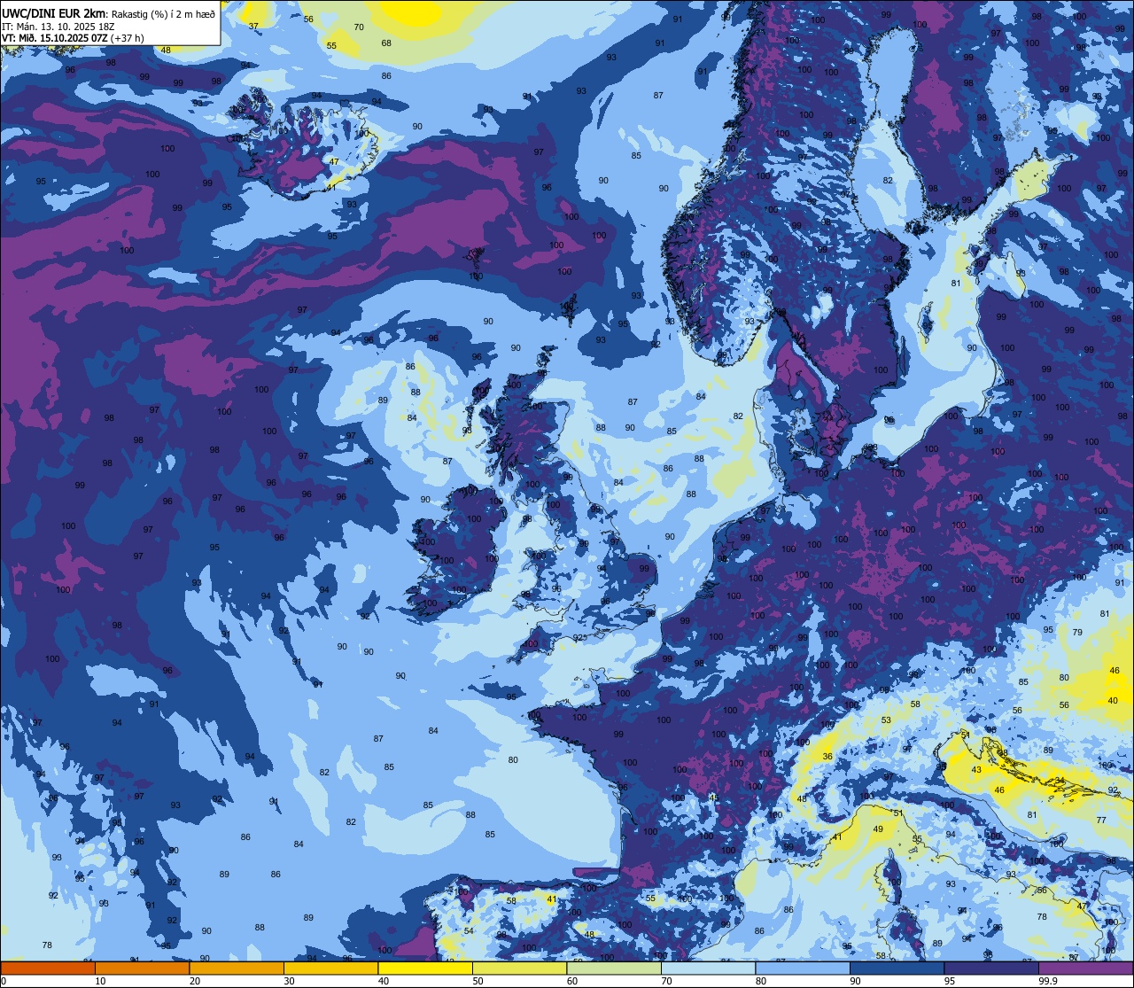The width and height of the screenshot is (1134, 988).
Task: Click the '34' value along the Croatian coast
Action: tap(1060, 781)
